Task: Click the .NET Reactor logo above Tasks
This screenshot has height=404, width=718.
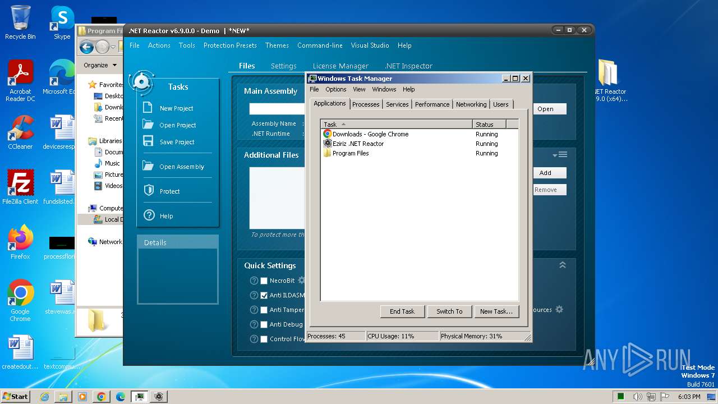Action: [x=141, y=83]
